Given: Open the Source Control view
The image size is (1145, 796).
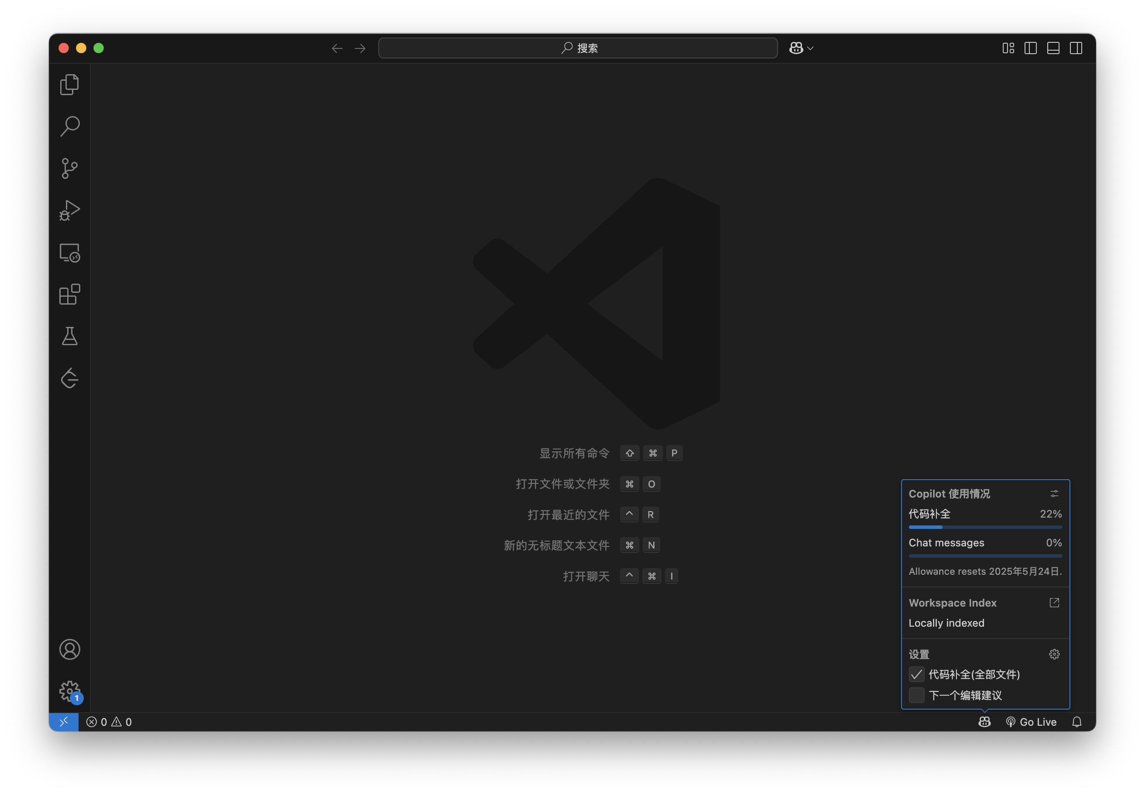Looking at the screenshot, I should (69, 168).
